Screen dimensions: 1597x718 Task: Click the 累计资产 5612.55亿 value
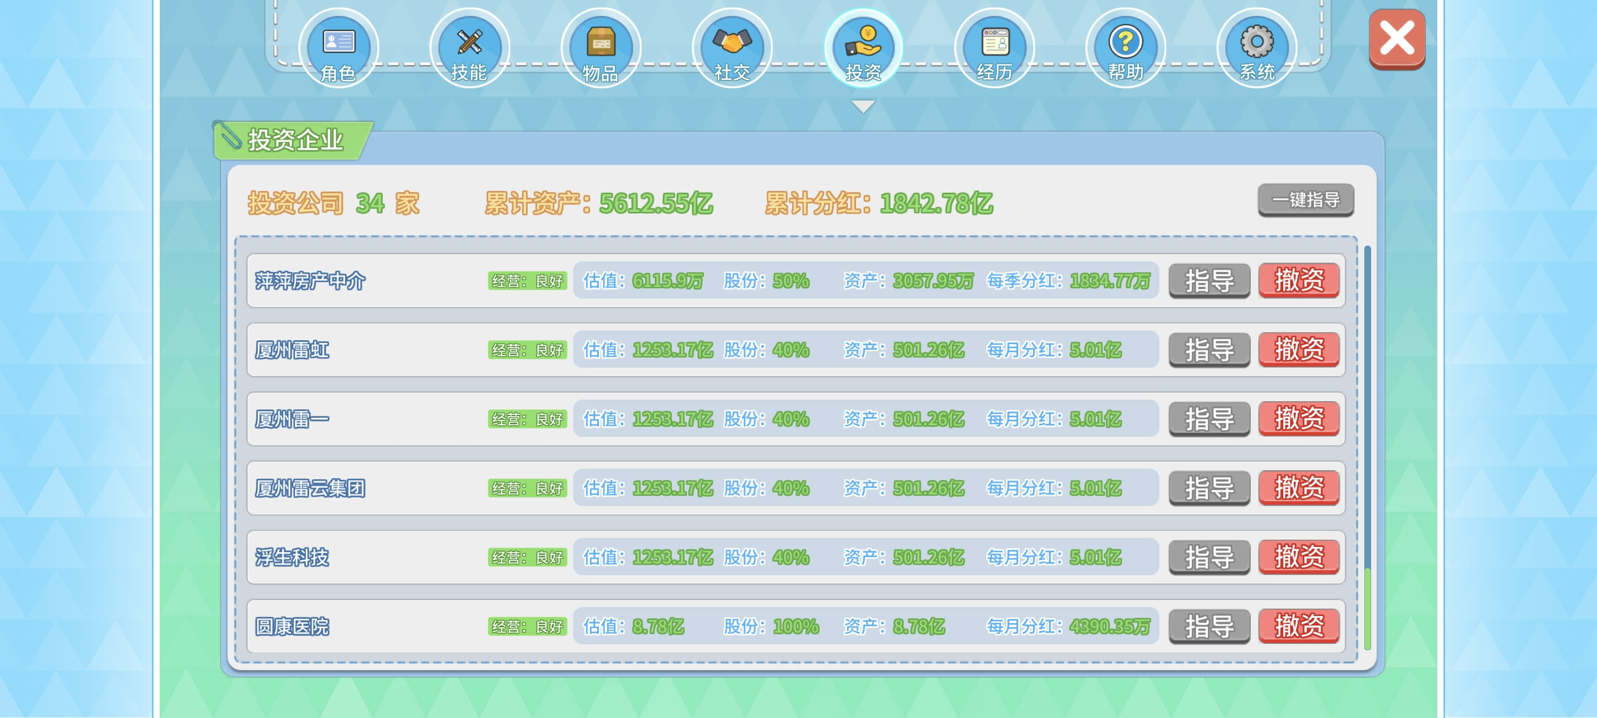[656, 204]
